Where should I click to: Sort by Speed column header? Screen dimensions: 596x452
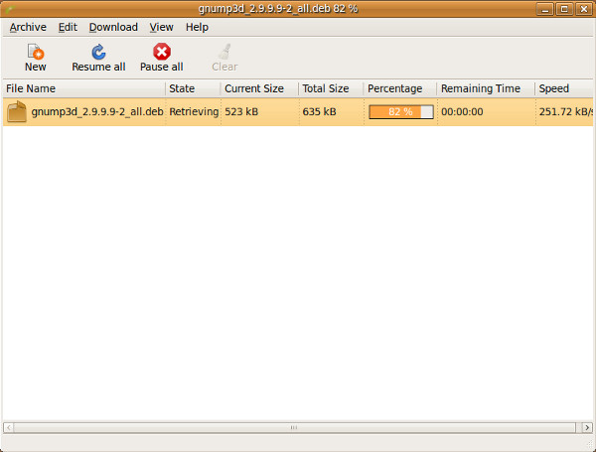[564, 88]
